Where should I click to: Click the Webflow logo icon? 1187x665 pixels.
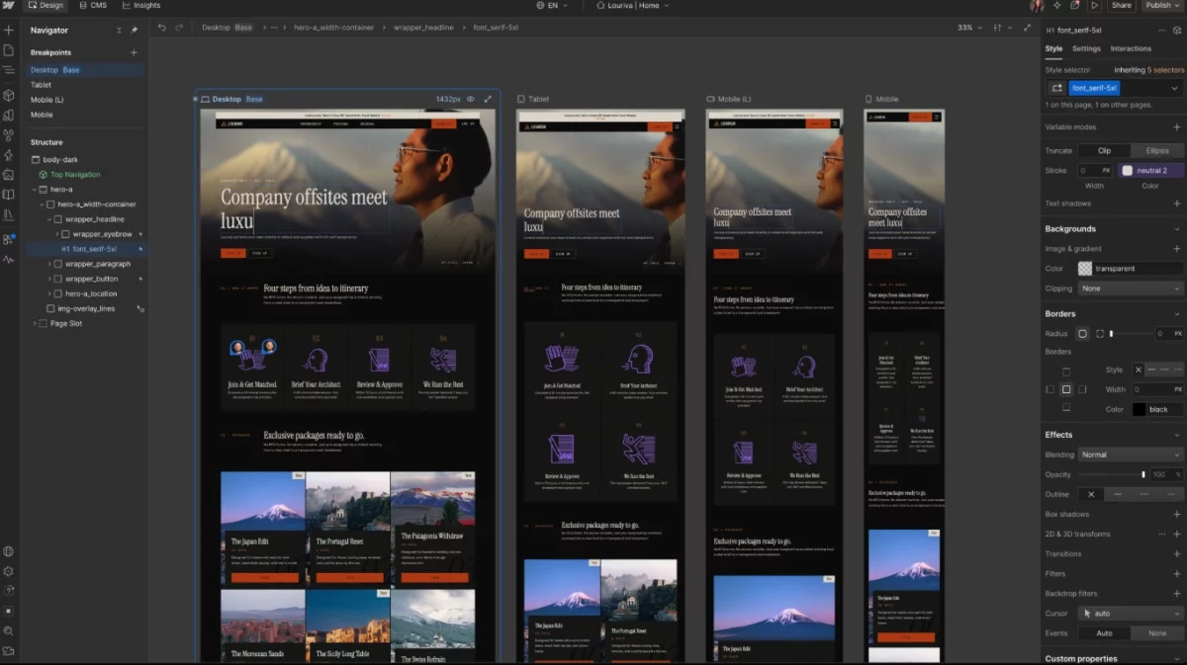click(9, 5)
